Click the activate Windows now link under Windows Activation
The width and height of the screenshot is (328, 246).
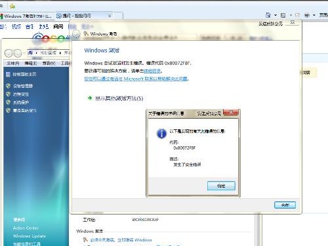[x=121, y=240]
